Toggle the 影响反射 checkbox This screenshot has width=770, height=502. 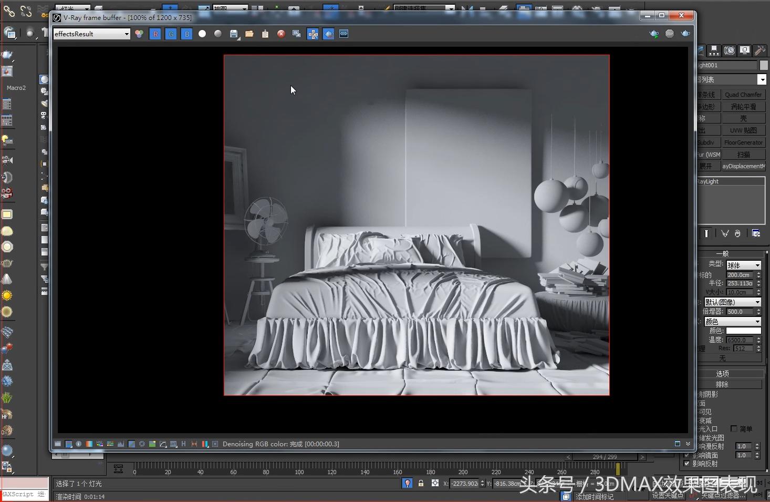point(686,464)
